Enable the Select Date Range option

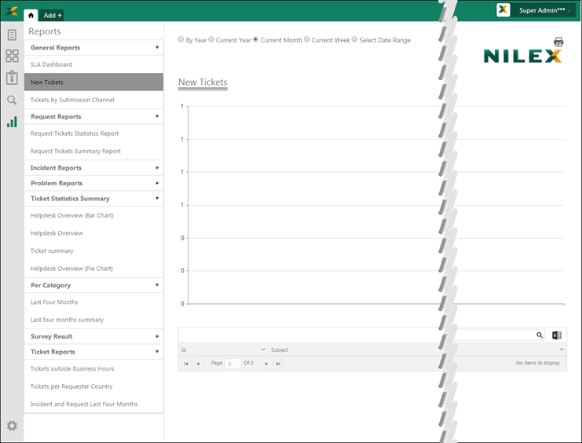(355, 39)
